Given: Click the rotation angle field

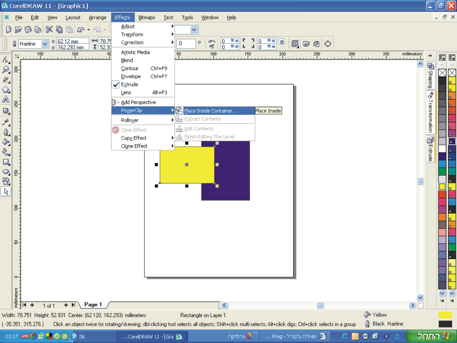Looking at the screenshot, I should pos(186,43).
